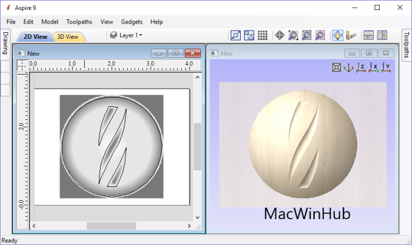Tile views horizontally icon
412x245 pixels.
point(368,35)
